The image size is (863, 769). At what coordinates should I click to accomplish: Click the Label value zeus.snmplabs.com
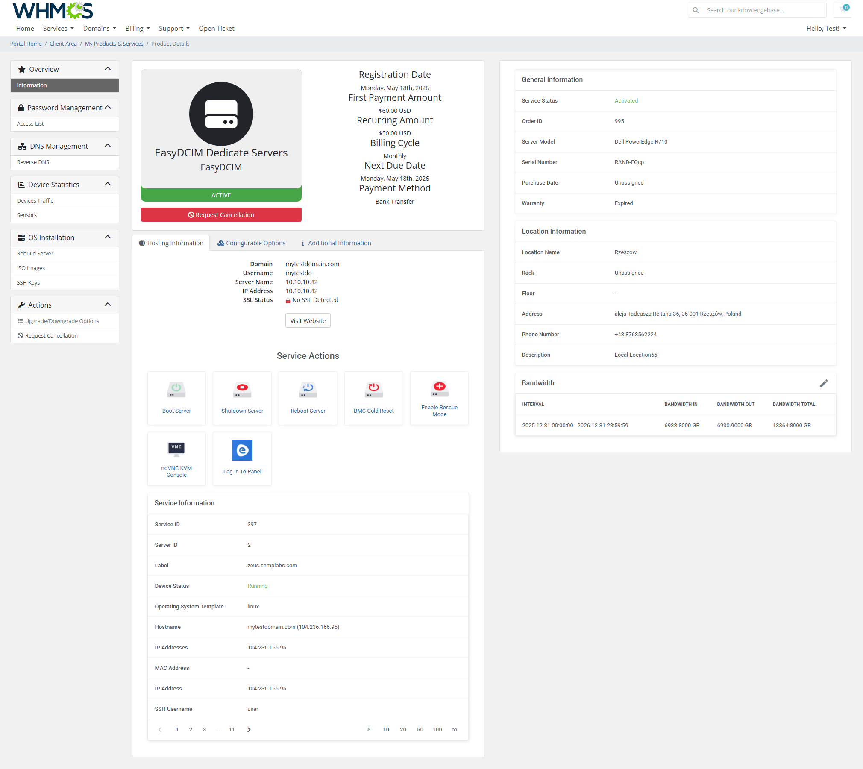[272, 566]
